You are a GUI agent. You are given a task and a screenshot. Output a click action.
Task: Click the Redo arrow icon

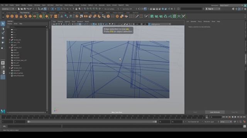31,9
